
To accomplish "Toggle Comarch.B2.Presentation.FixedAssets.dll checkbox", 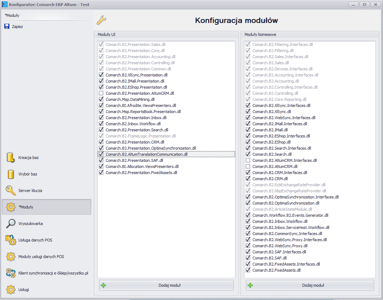I will pyautogui.click(x=101, y=172).
